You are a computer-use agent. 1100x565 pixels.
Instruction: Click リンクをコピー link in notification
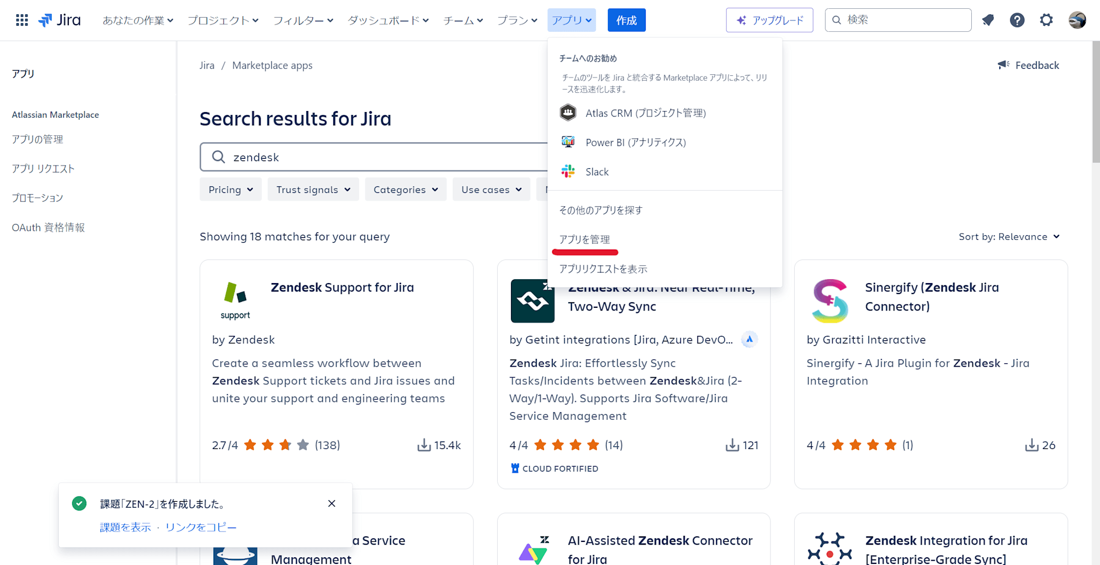201,527
